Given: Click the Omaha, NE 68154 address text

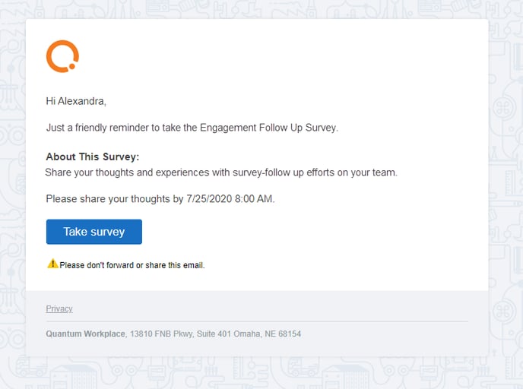Looking at the screenshot, I should click(x=267, y=334).
